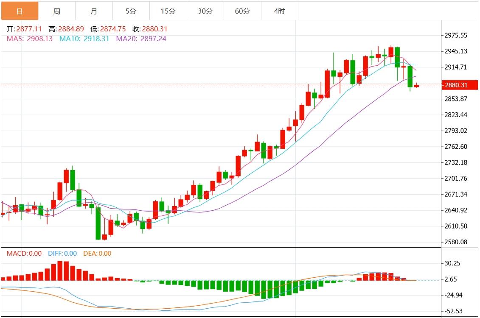Click the 2975.55 price axis label
Screen dimensions: 480x318
455,35
